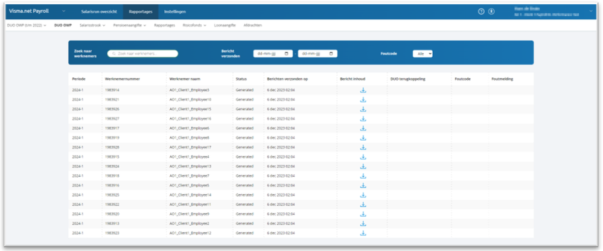The height and width of the screenshot is (251, 603).
Task: Click Generated status in row 1983920
Action: coord(244,214)
